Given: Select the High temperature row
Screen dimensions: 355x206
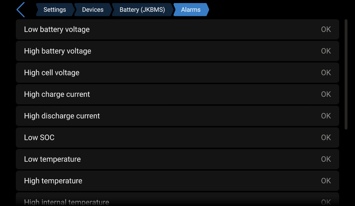Looking at the screenshot, I should point(177,181).
